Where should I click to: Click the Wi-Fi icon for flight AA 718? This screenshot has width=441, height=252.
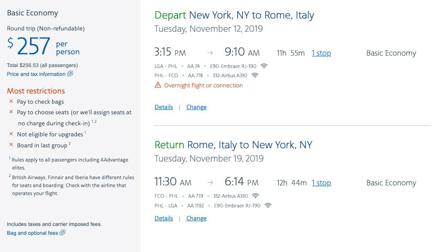click(255, 75)
